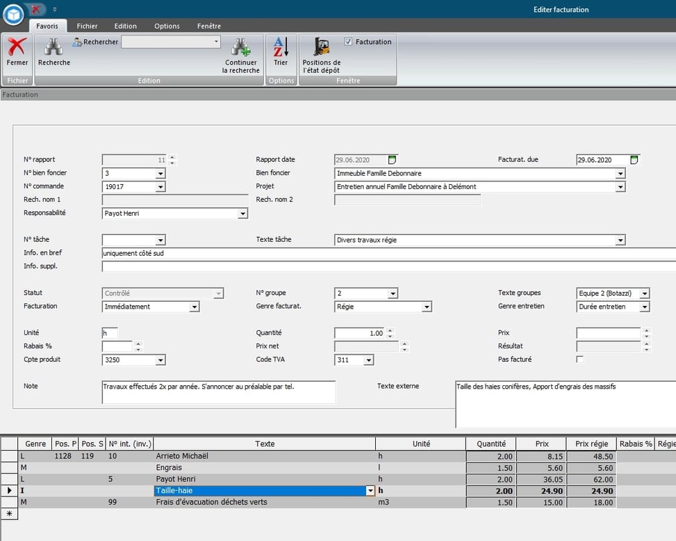Viewport: 676px width, 541px height.
Task: Open Facturat. due calendar icon
Action: [x=634, y=160]
